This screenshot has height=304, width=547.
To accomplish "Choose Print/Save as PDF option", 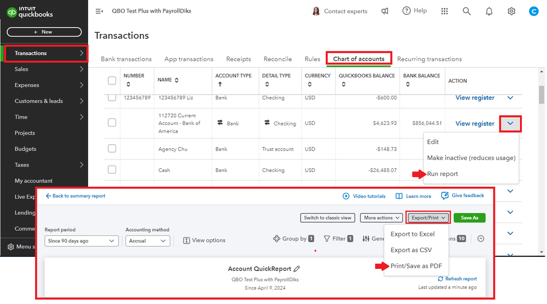I will pos(416,266).
